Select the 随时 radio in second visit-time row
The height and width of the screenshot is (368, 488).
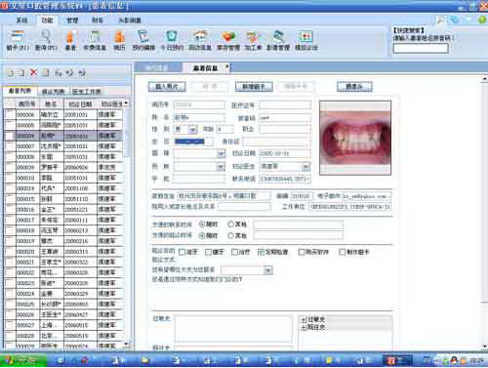coord(202,235)
